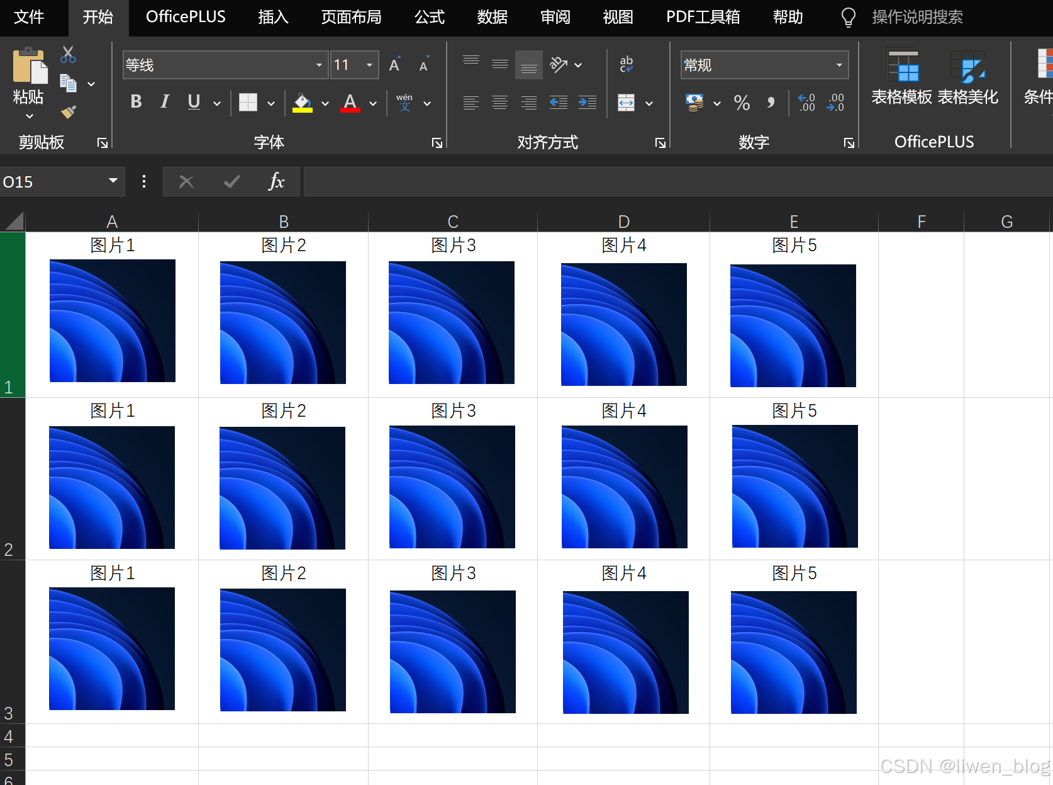The image size is (1053, 785).
Task: Apply percent style
Action: pyautogui.click(x=742, y=103)
